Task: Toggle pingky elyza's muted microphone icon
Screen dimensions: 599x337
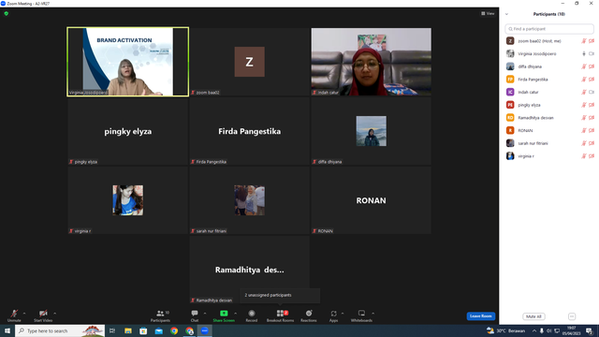Action: pos(584,105)
